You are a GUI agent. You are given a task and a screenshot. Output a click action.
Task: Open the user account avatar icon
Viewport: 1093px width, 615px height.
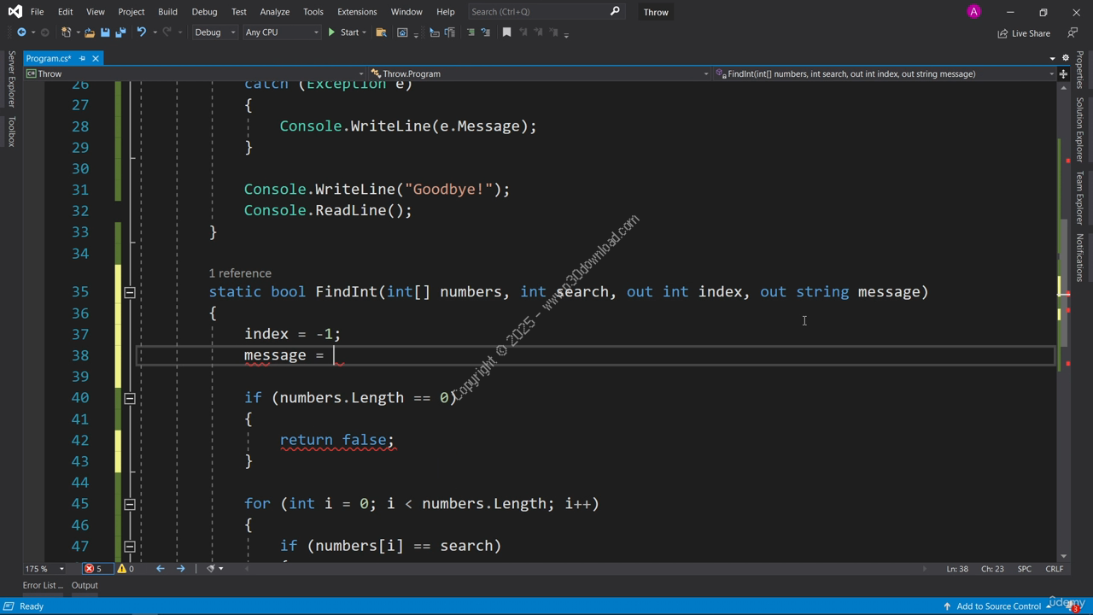tap(973, 11)
